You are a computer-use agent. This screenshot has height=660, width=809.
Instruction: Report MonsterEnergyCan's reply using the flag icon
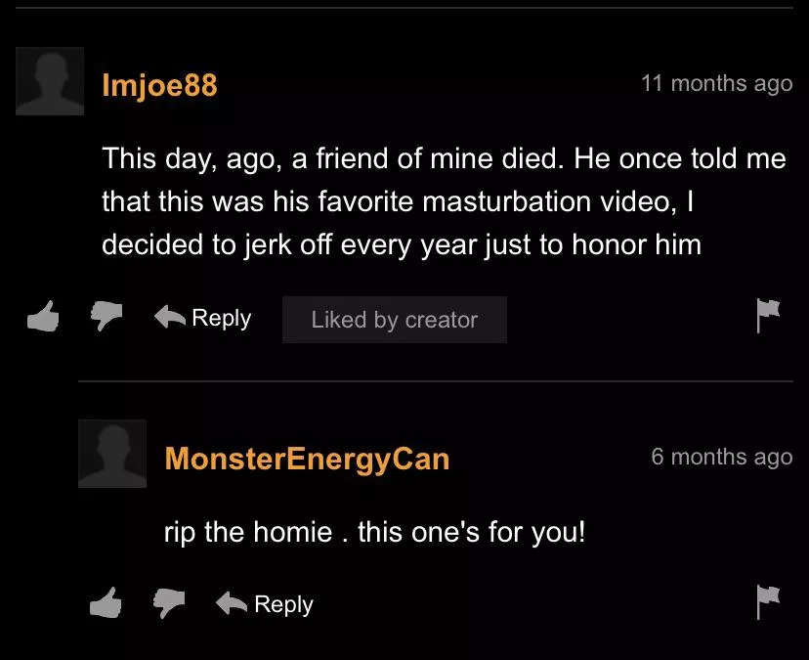(x=768, y=602)
